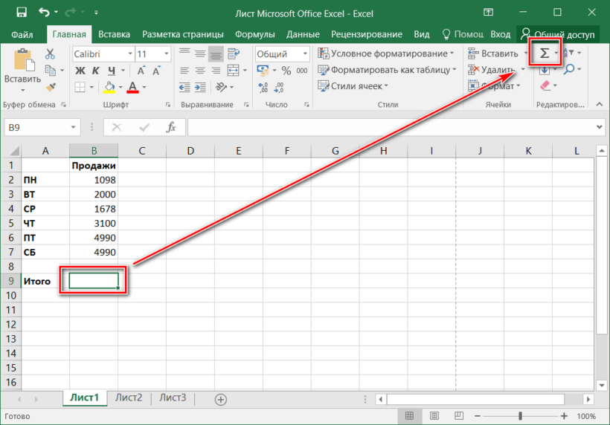The image size is (610, 425).
Task: Switch to the Вставка tab
Action: pyautogui.click(x=114, y=34)
